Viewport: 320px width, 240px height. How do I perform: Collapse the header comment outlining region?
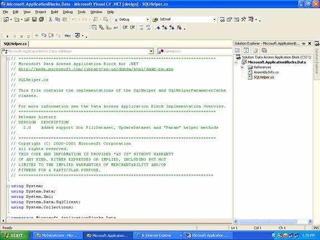[x=8, y=59]
